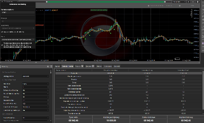This screenshot has width=204, height=123.
Task: Open the Wydarzenia tab
Action: point(108,66)
